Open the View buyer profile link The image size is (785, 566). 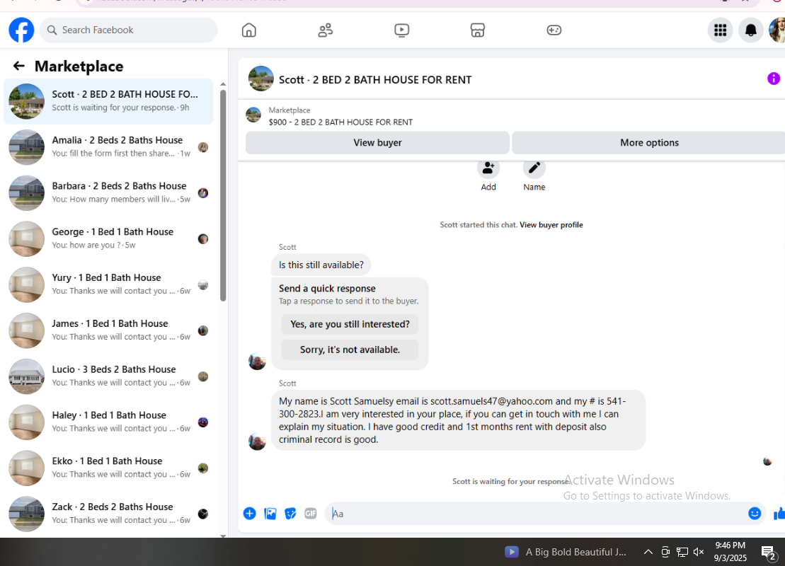point(551,225)
